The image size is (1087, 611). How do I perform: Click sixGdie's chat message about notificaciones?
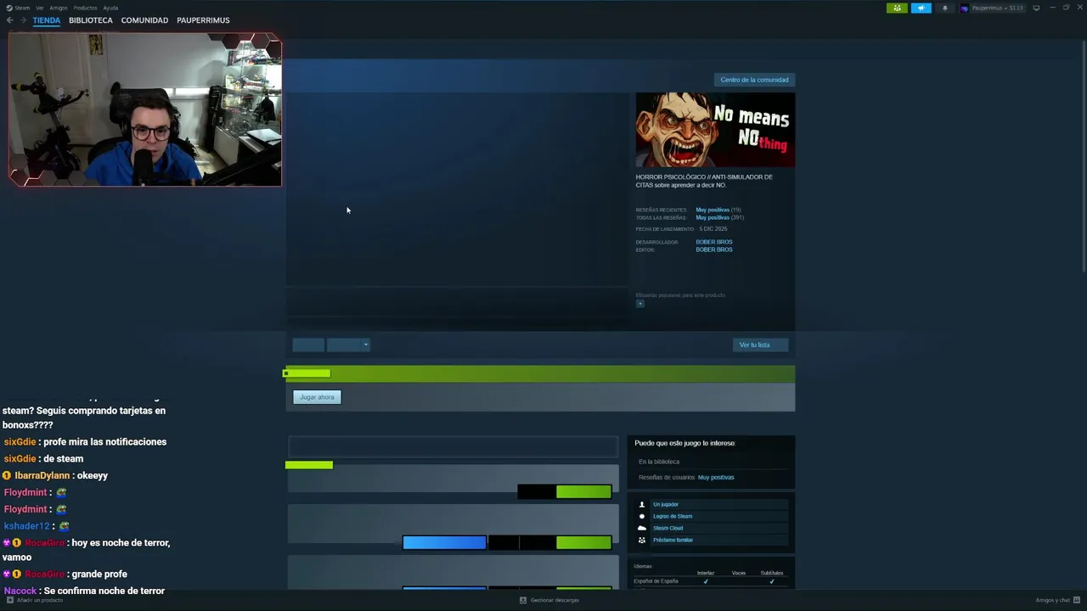[85, 442]
